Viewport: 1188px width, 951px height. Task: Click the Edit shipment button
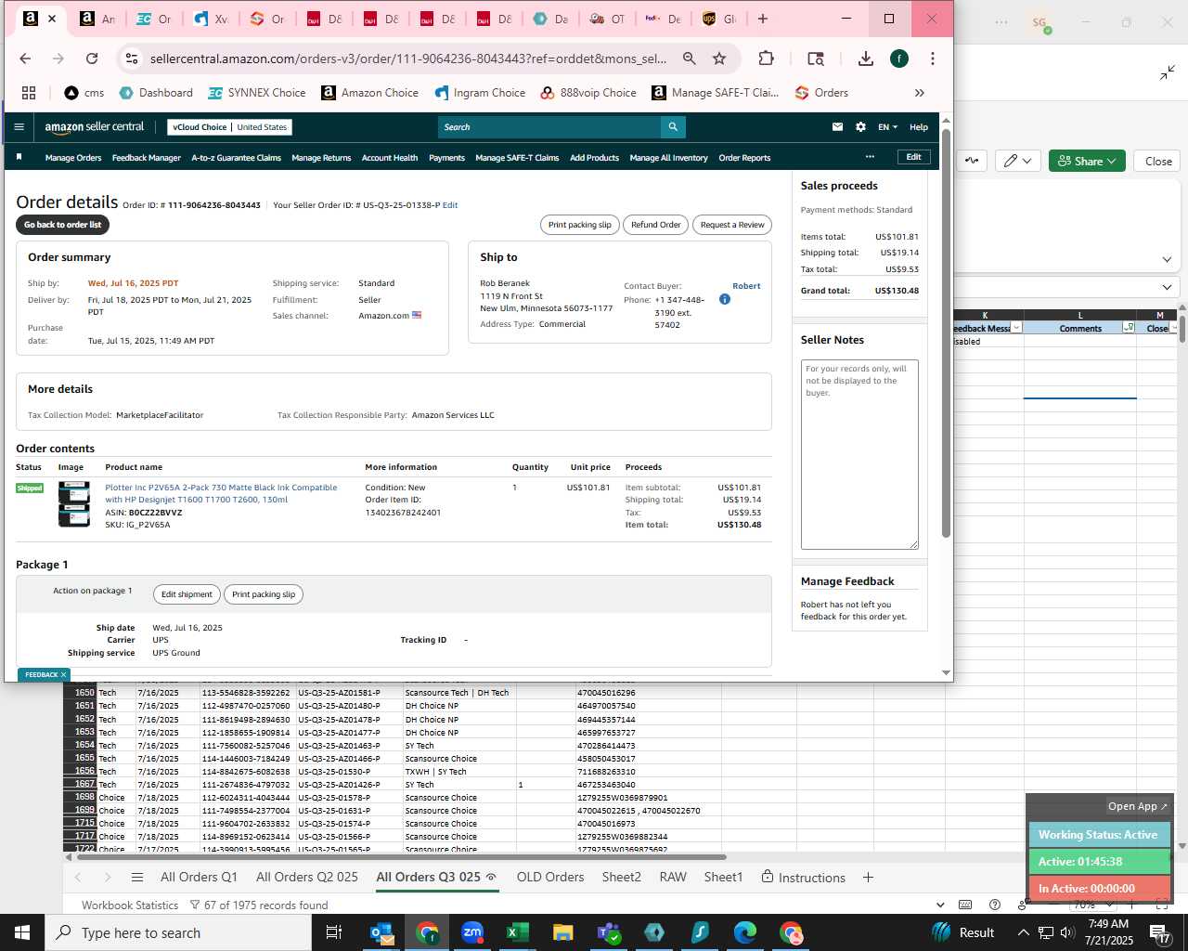187,594
